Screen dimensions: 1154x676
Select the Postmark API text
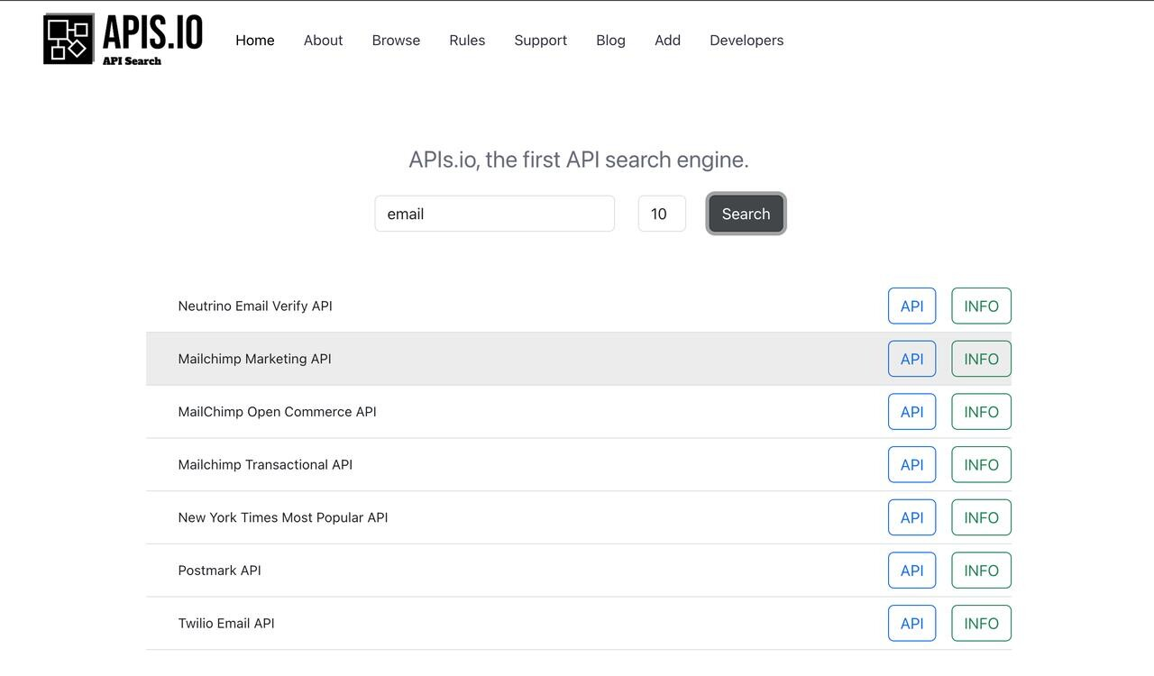coord(219,571)
